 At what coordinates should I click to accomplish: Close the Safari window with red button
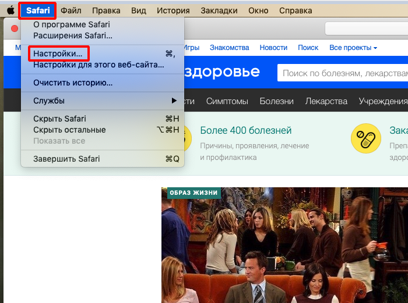click(15, 28)
